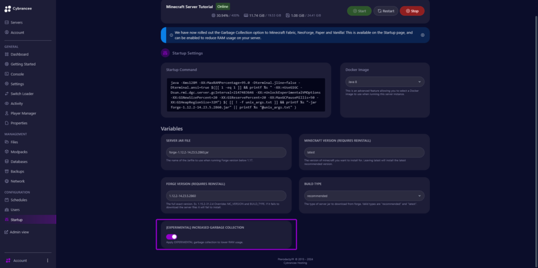Click the Cybrancee logo icon
This screenshot has height=268, width=538.
coord(7,9)
